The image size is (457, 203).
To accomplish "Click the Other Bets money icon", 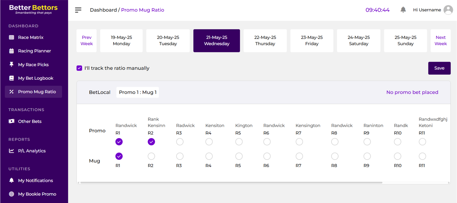I will pyautogui.click(x=11, y=121).
